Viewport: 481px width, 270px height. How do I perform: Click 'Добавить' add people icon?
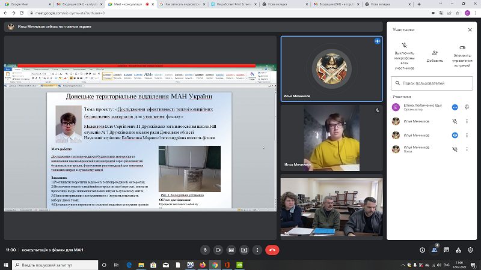435,56
